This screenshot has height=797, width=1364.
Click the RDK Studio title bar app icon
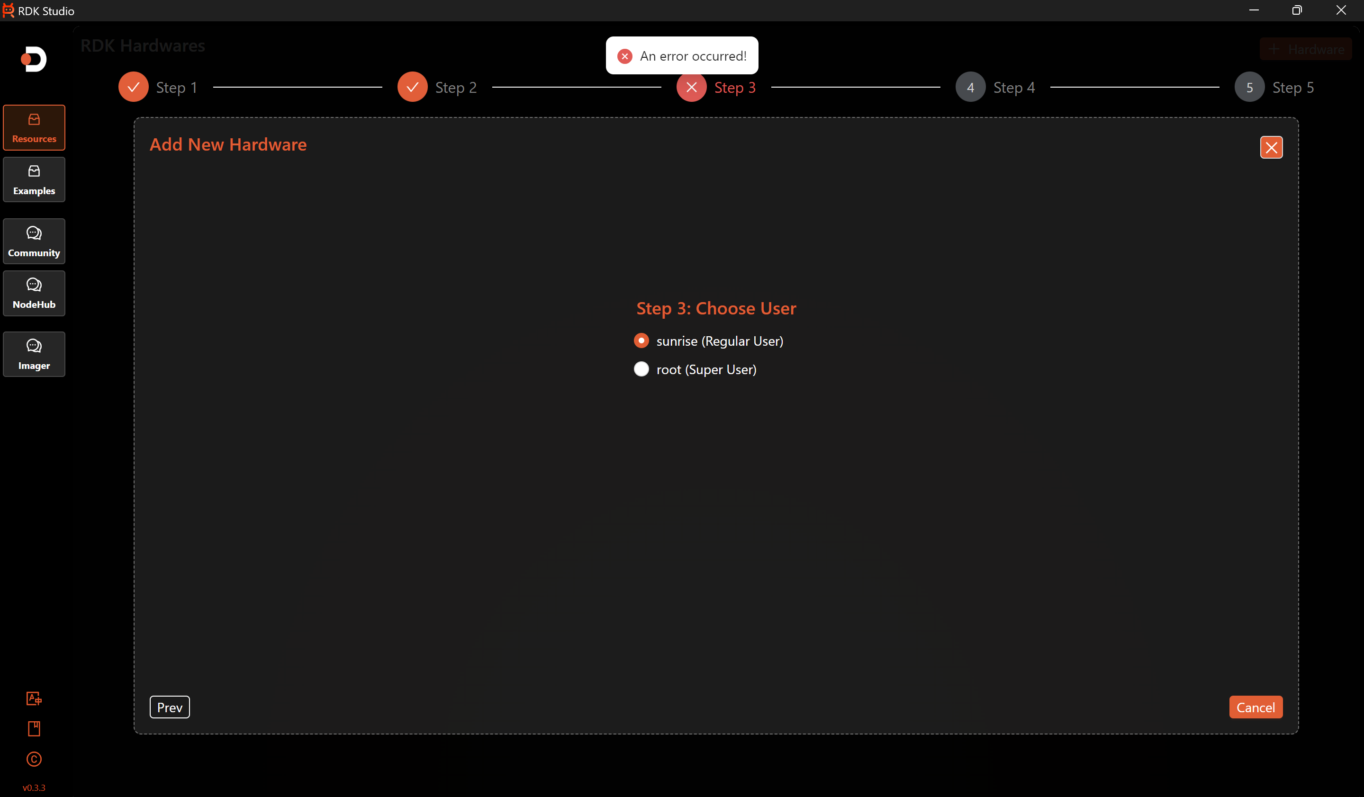(x=8, y=10)
